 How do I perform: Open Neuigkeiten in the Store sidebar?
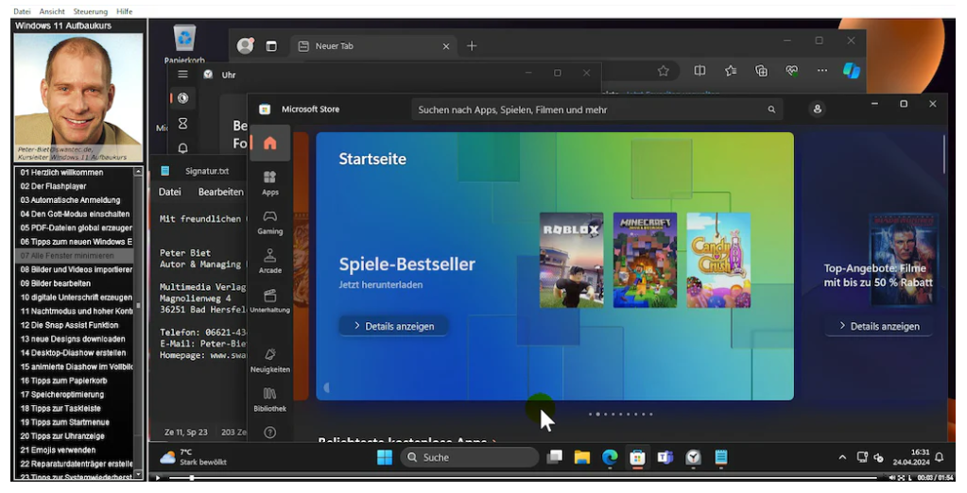pos(269,360)
